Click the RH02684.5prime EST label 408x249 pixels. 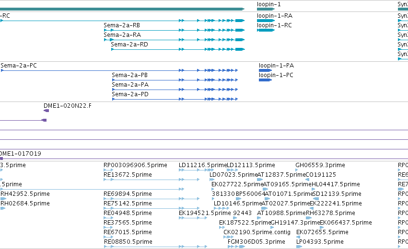(25, 204)
